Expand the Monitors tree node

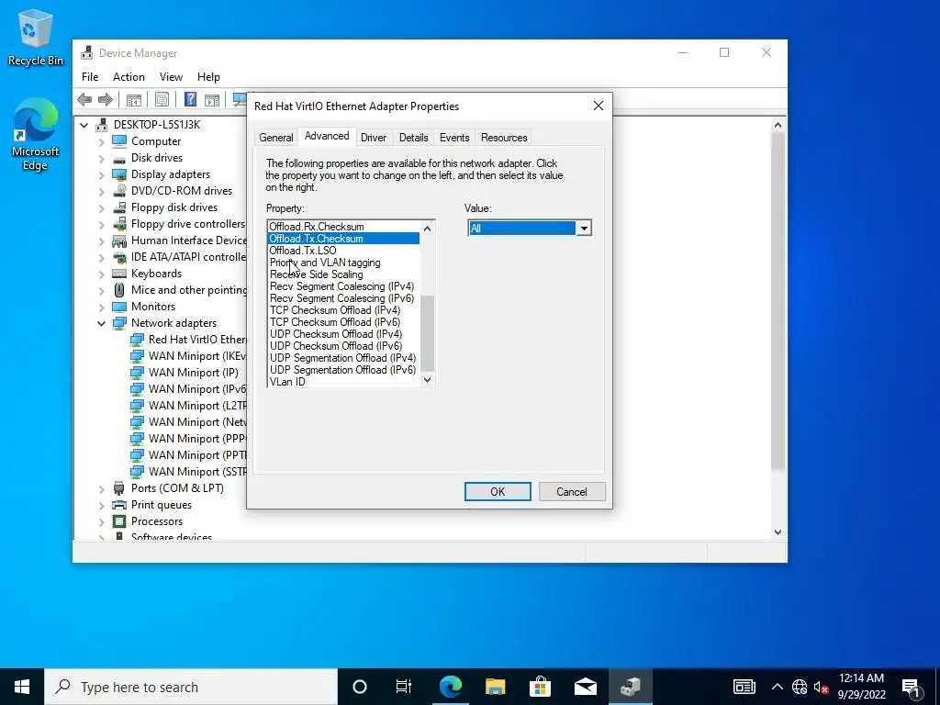101,307
